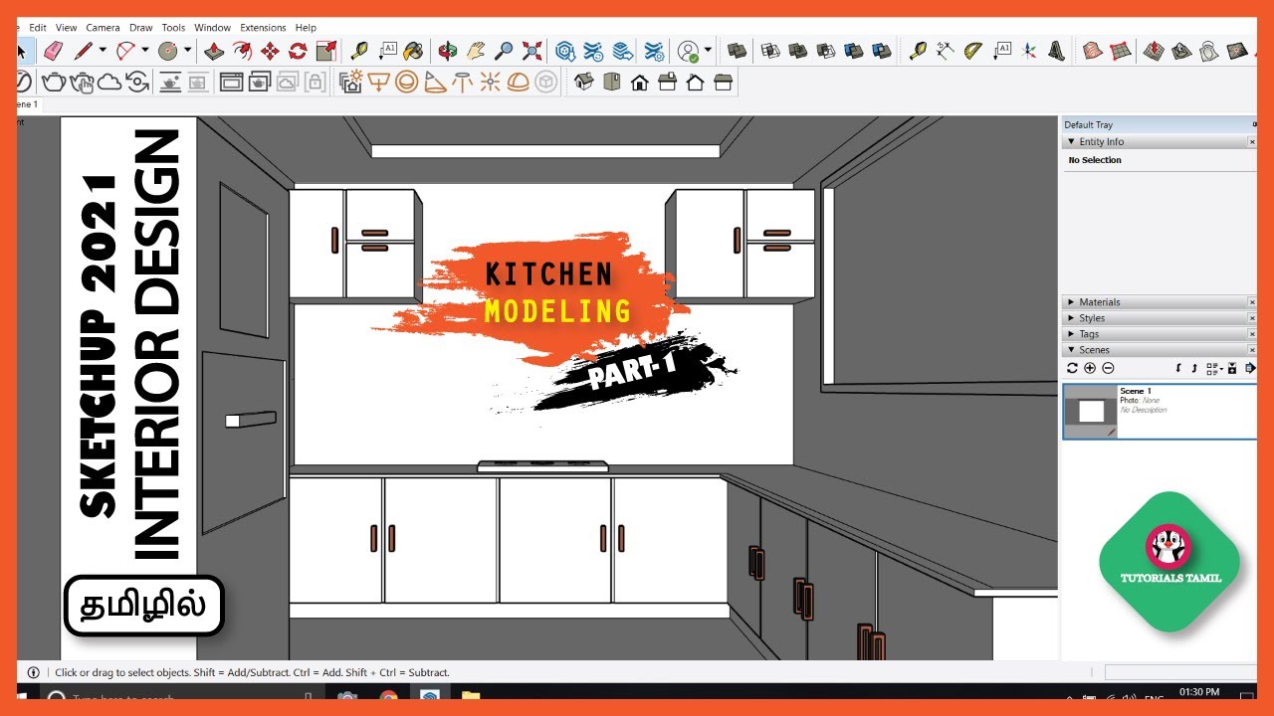
Task: Click the Zoom Extents tool
Action: click(x=531, y=51)
